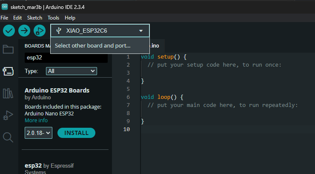Start debugging with the debug icon
This screenshot has height=174, width=315.
tap(39, 31)
